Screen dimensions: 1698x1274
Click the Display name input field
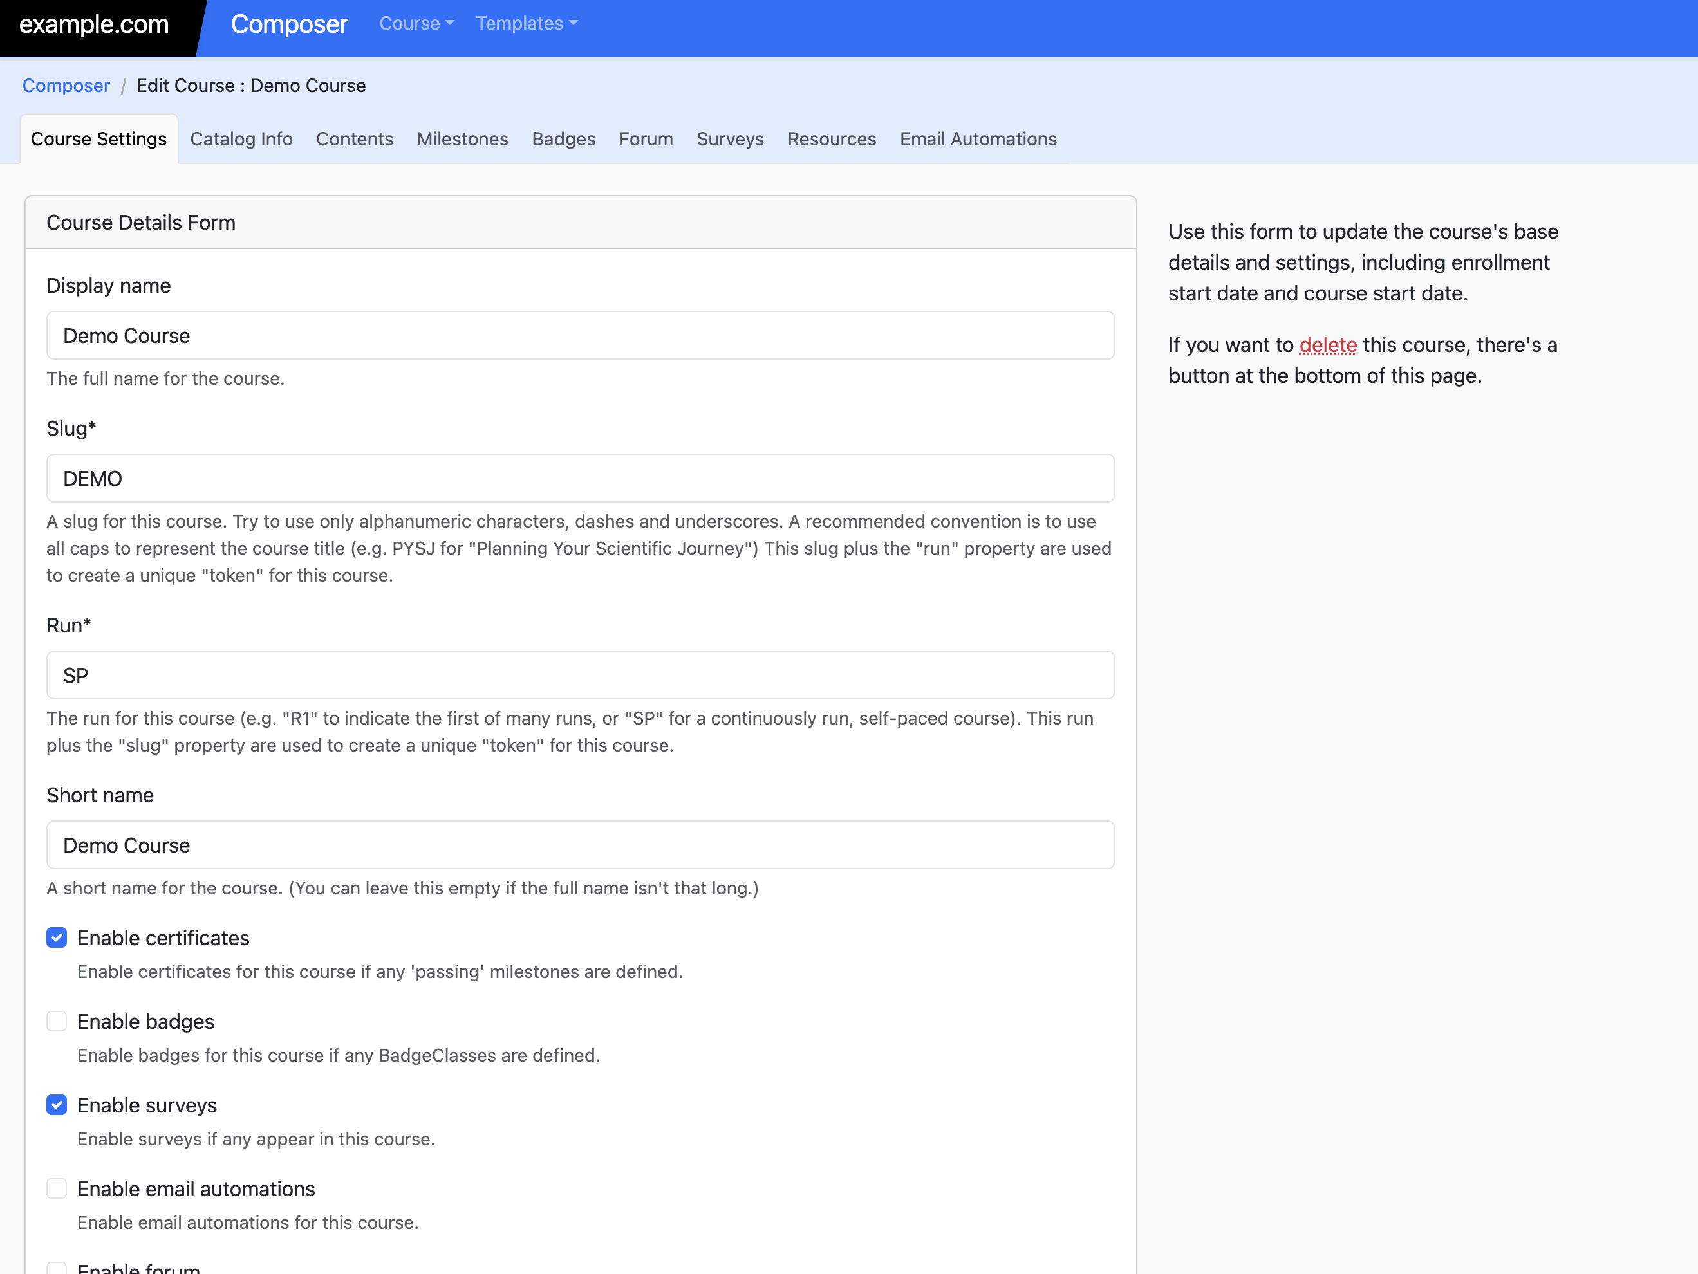pyautogui.click(x=579, y=335)
